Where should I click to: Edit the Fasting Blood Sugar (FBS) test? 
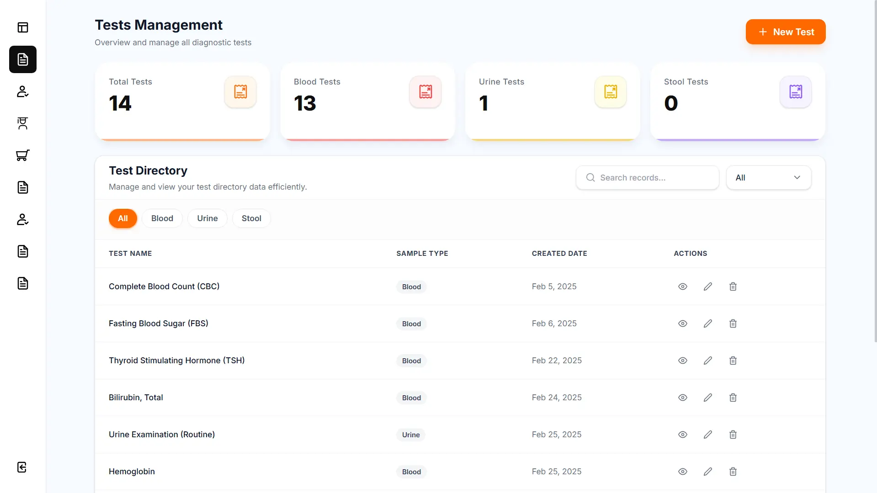[x=708, y=323]
